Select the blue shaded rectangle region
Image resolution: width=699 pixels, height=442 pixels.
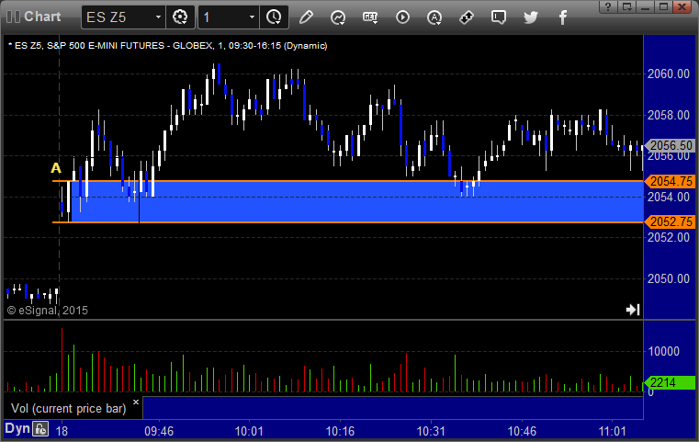click(x=356, y=201)
